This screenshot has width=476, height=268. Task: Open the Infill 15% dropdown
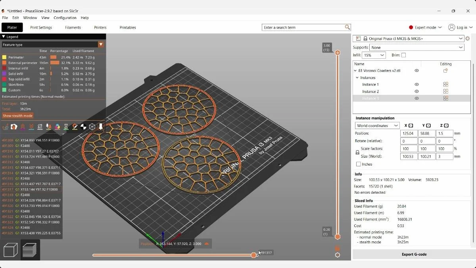374,55
